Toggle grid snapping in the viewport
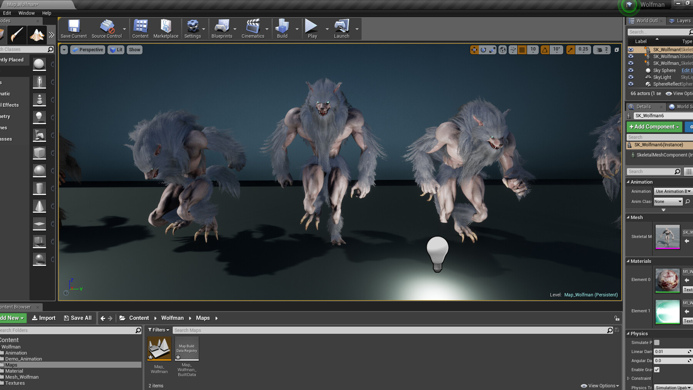 pos(522,50)
